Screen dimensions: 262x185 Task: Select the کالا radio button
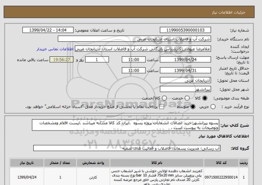[205, 98]
